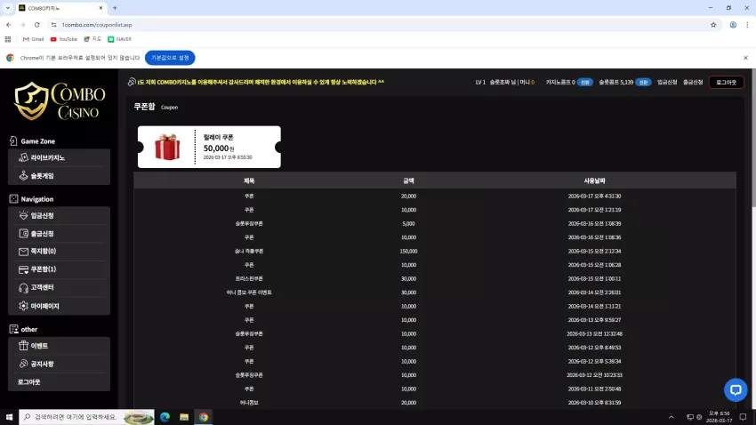
Task: Open the YouTube bookmark
Action: [x=64, y=39]
